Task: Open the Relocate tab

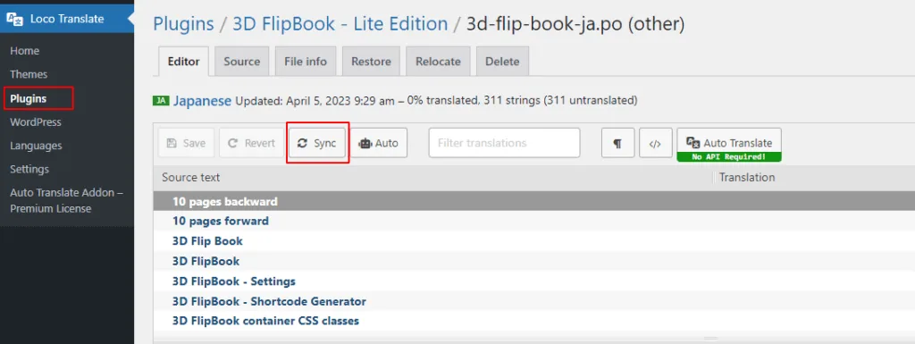Action: coord(438,62)
